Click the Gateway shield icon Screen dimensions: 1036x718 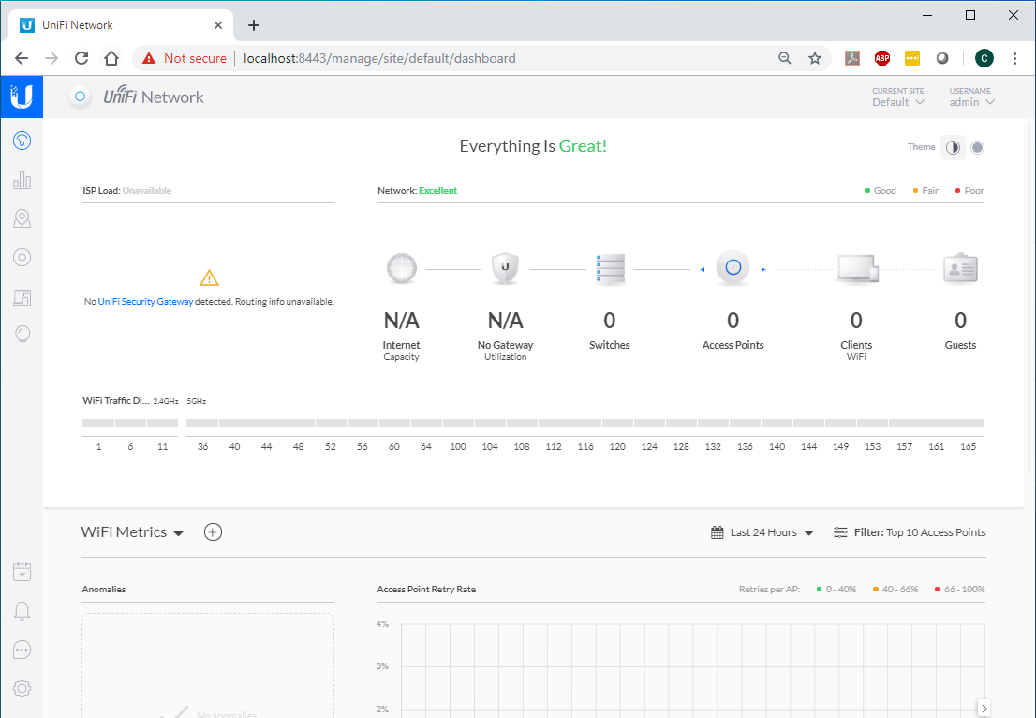click(506, 268)
